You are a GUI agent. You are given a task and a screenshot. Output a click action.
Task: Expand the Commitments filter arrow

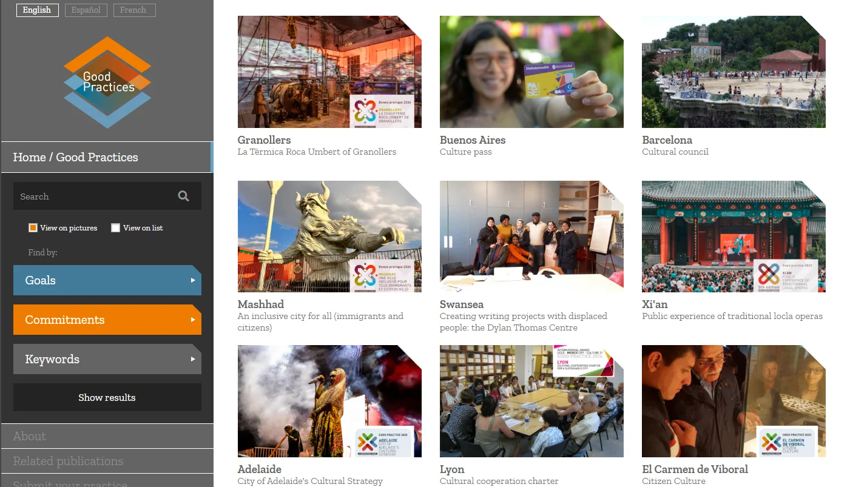tap(193, 320)
